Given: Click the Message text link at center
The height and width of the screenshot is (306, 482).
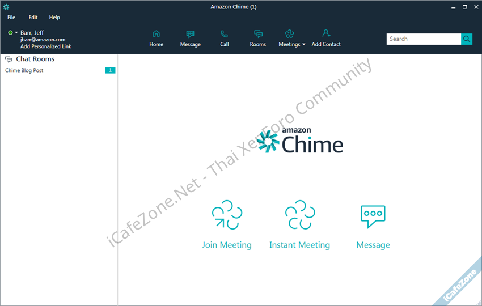Looking at the screenshot, I should coord(373,245).
